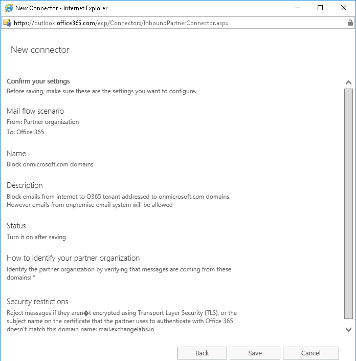Image resolution: width=356 pixels, height=361 pixels.
Task: Click 'How to identify your partner organization' heading
Action: [73, 258]
